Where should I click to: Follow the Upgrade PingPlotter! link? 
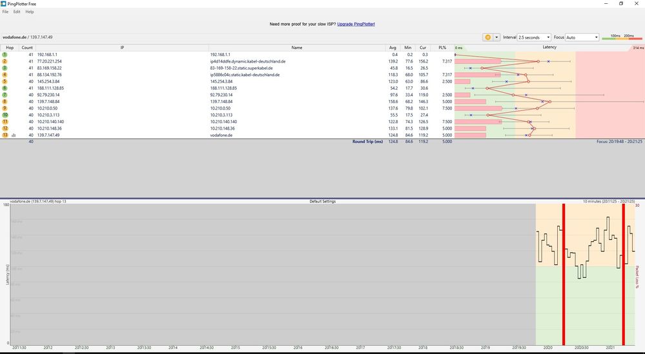point(356,25)
